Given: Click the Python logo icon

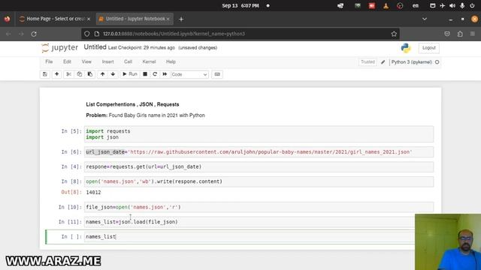Looking at the screenshot, I should [x=406, y=48].
